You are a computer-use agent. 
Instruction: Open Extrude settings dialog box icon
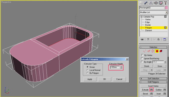click(x=151, y=90)
